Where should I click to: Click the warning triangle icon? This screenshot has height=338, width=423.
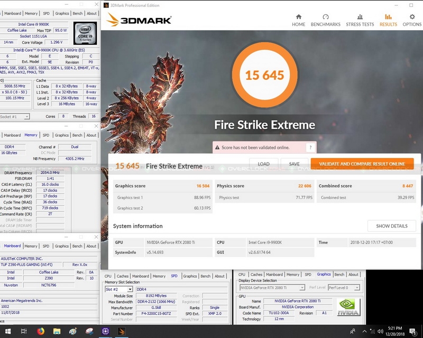217,147
